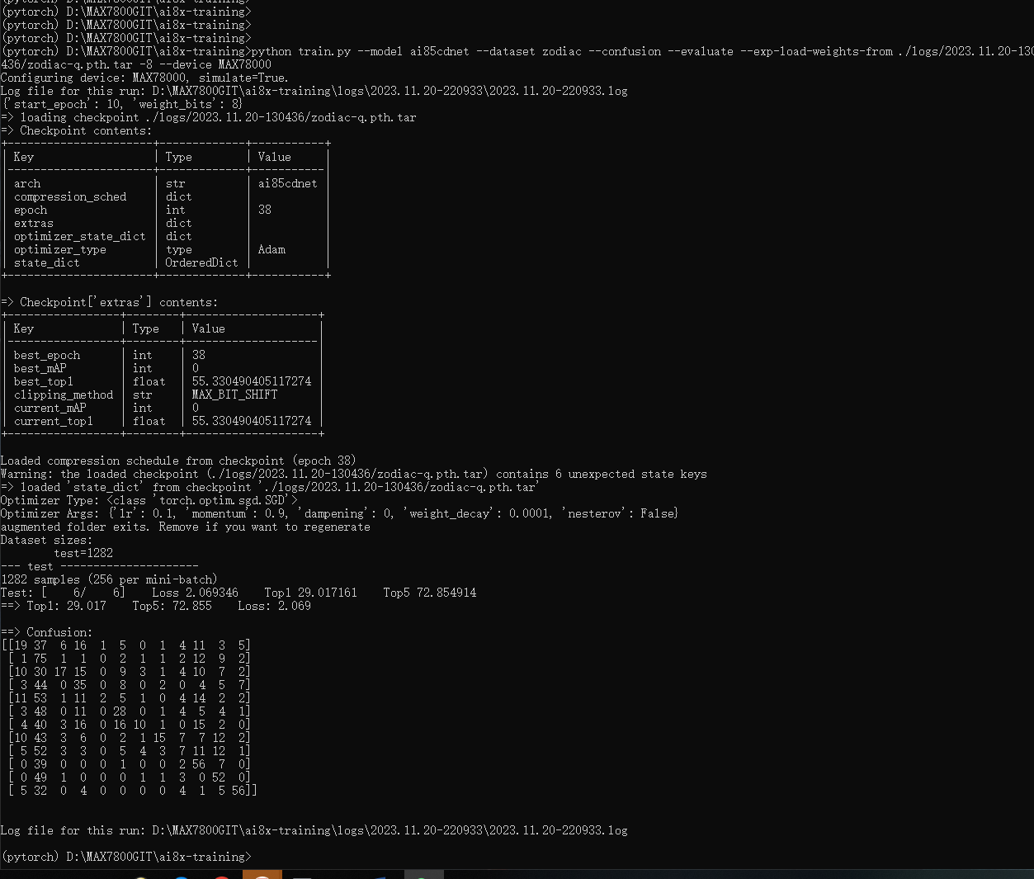Click the 'test=1282' dataset size text
This screenshot has width=1034, height=879.
coord(83,553)
